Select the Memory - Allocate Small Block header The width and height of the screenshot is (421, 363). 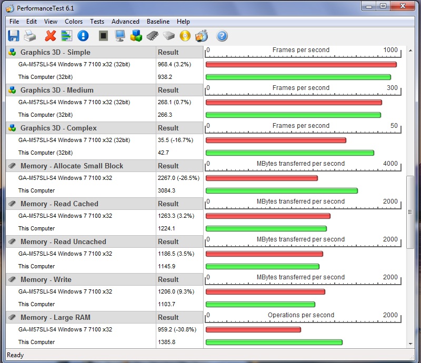(x=81, y=166)
